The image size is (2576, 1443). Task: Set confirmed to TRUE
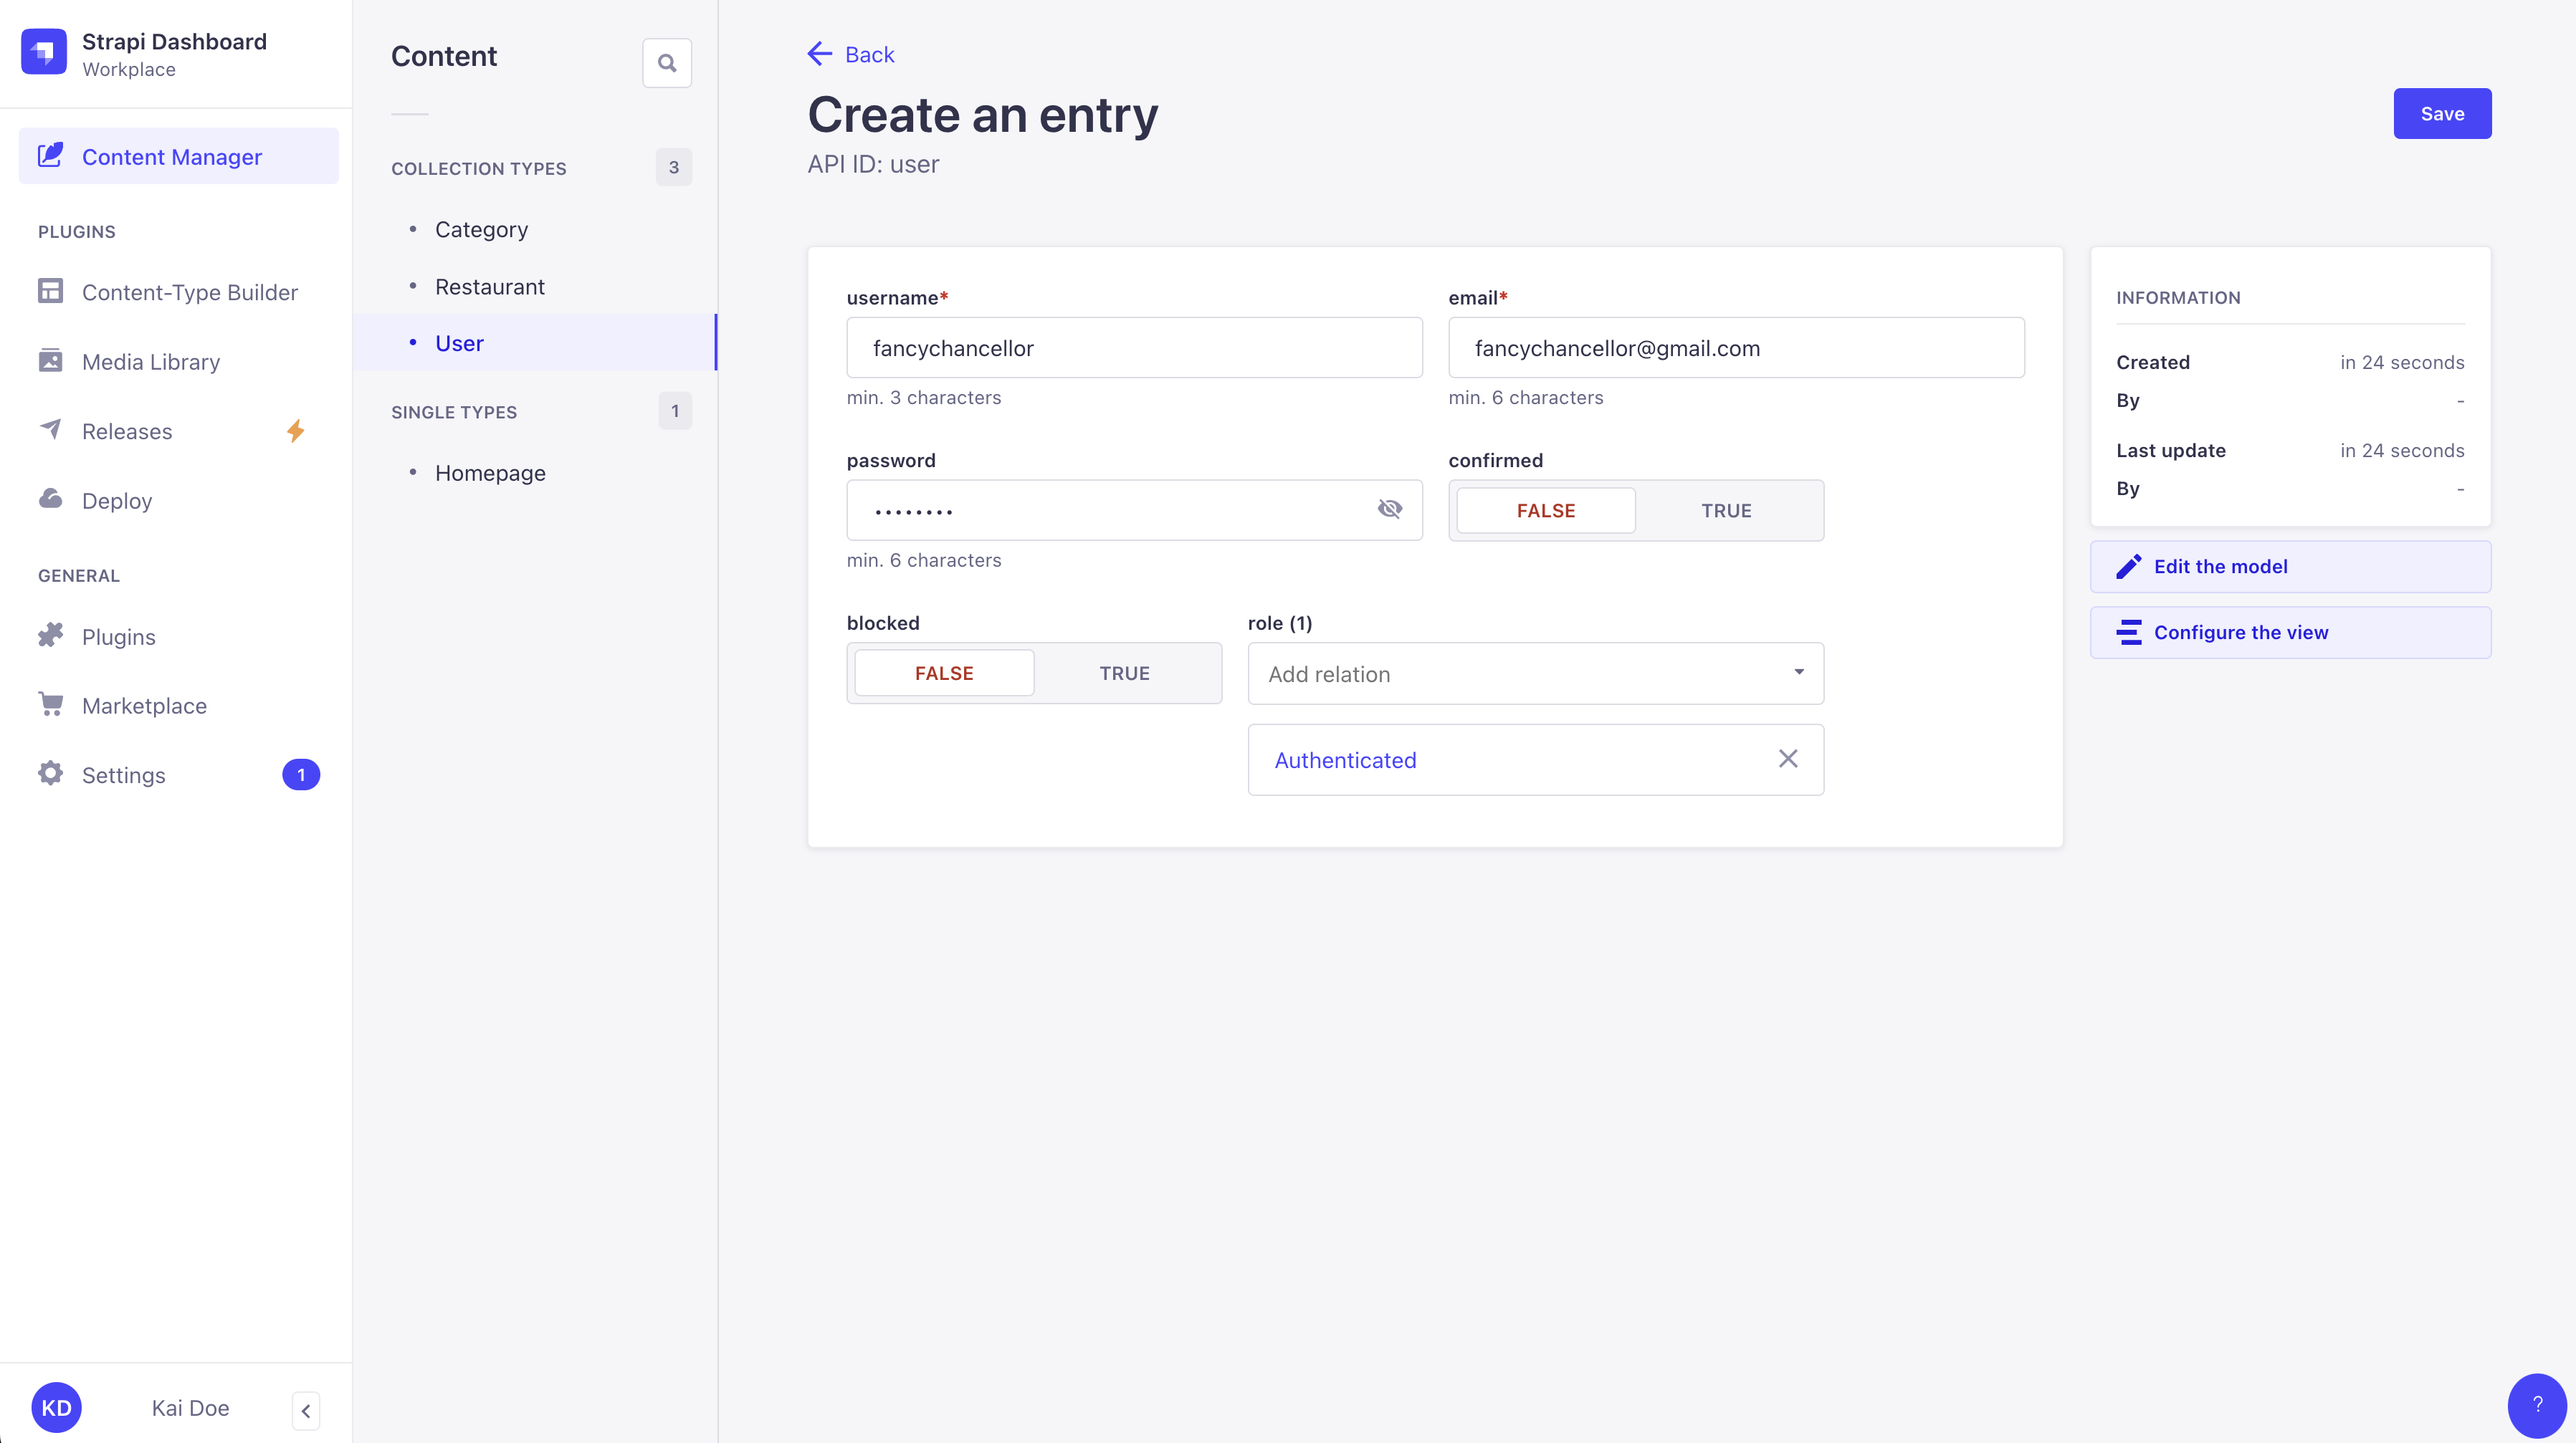[1726, 509]
